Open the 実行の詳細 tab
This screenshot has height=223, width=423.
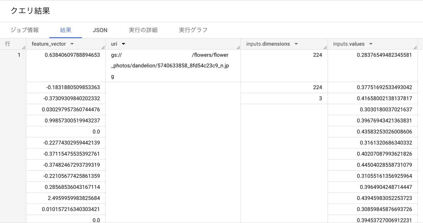pyautogui.click(x=143, y=30)
